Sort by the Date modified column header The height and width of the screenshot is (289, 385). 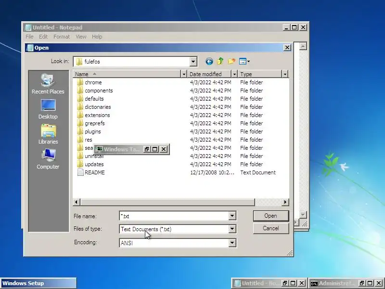click(x=209, y=74)
